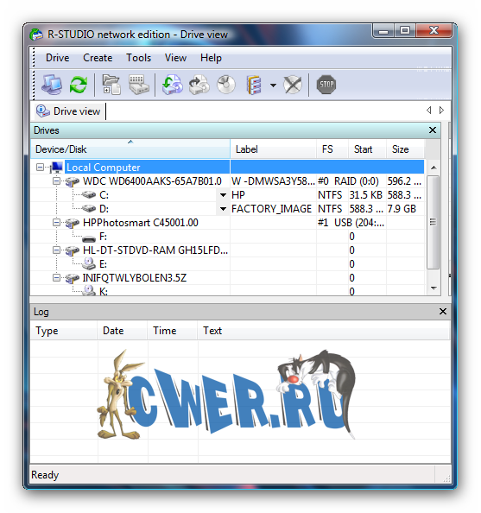Click the left tab-scroll arrow
The image size is (481, 513).
tap(429, 111)
